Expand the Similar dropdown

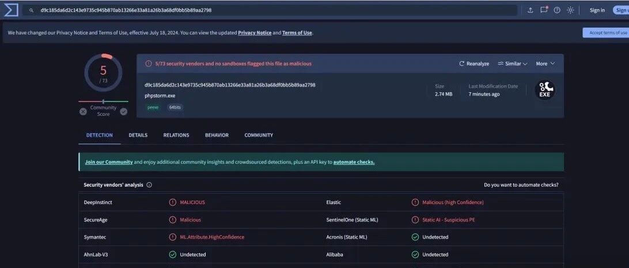click(512, 64)
